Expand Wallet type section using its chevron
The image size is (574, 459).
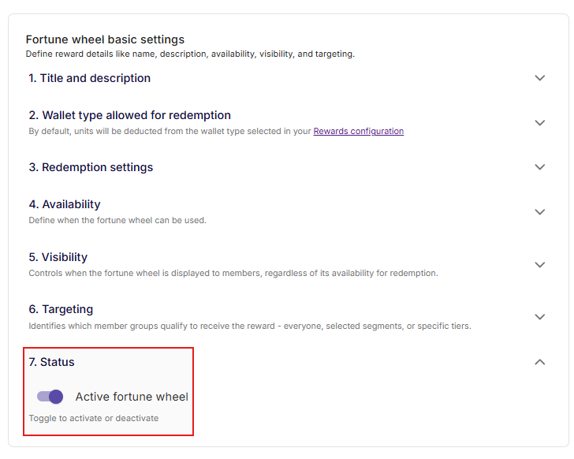(539, 123)
